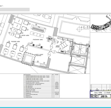Click the last row of the equipment legend

point(41,97)
